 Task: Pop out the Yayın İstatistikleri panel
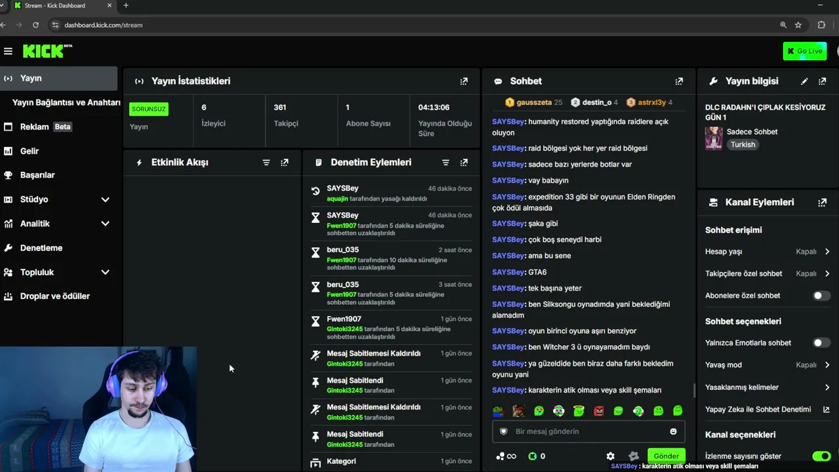464,81
